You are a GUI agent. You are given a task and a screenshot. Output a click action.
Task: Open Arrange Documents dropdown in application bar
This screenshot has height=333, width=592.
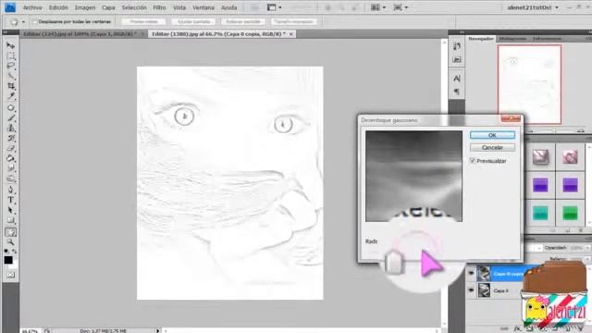(377, 7)
